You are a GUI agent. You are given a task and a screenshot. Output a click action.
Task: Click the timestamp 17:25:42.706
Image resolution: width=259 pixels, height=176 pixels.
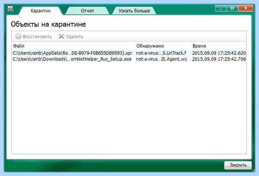point(219,59)
